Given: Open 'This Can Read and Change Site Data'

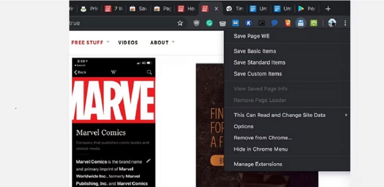Looking at the screenshot, I should 287,115.
